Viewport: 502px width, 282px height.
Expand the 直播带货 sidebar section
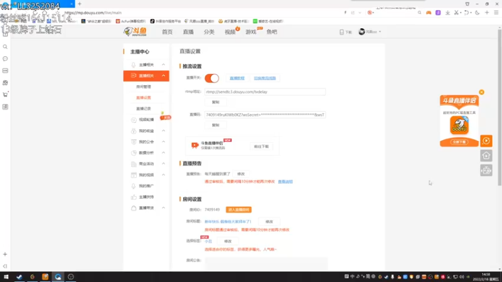coord(163,208)
